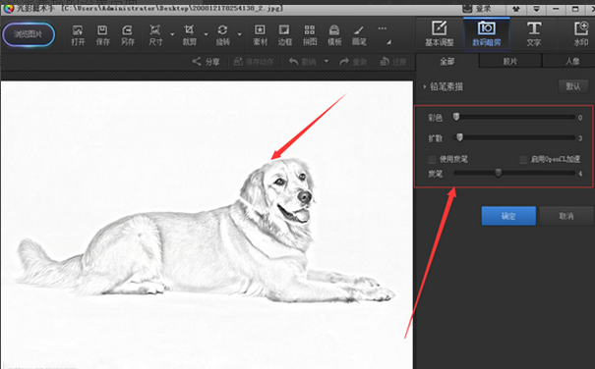Undo with the 撤销 arrow button
This screenshot has height=369, width=595.
[303, 62]
